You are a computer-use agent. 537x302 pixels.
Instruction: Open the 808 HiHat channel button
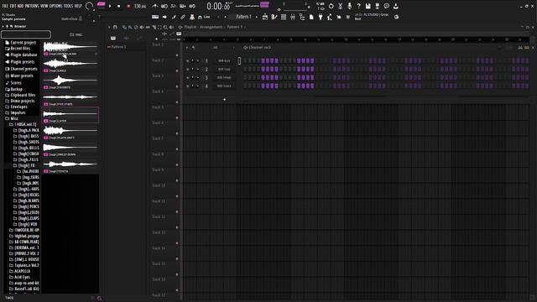click(x=224, y=78)
